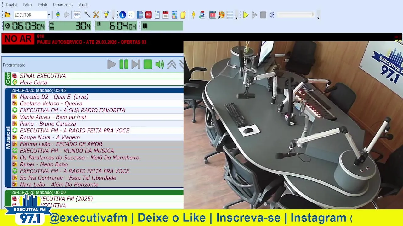Image resolution: width=403 pixels, height=226 pixels.
Task: Click the red ON AIR icon
Action: pyautogui.click(x=149, y=15)
